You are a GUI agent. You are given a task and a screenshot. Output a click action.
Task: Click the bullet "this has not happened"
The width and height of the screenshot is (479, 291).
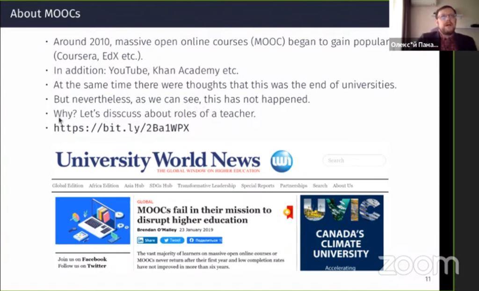[182, 99]
